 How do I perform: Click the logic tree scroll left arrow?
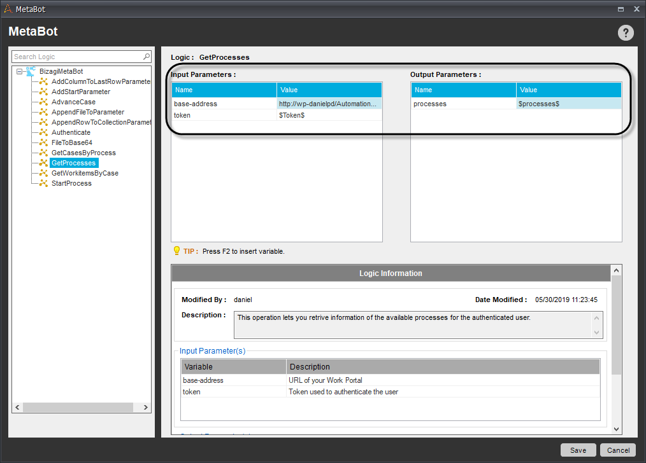tap(17, 407)
